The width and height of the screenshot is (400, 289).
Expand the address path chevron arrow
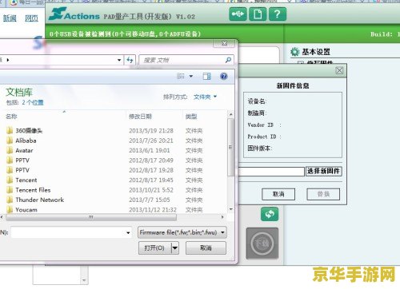coord(8,60)
